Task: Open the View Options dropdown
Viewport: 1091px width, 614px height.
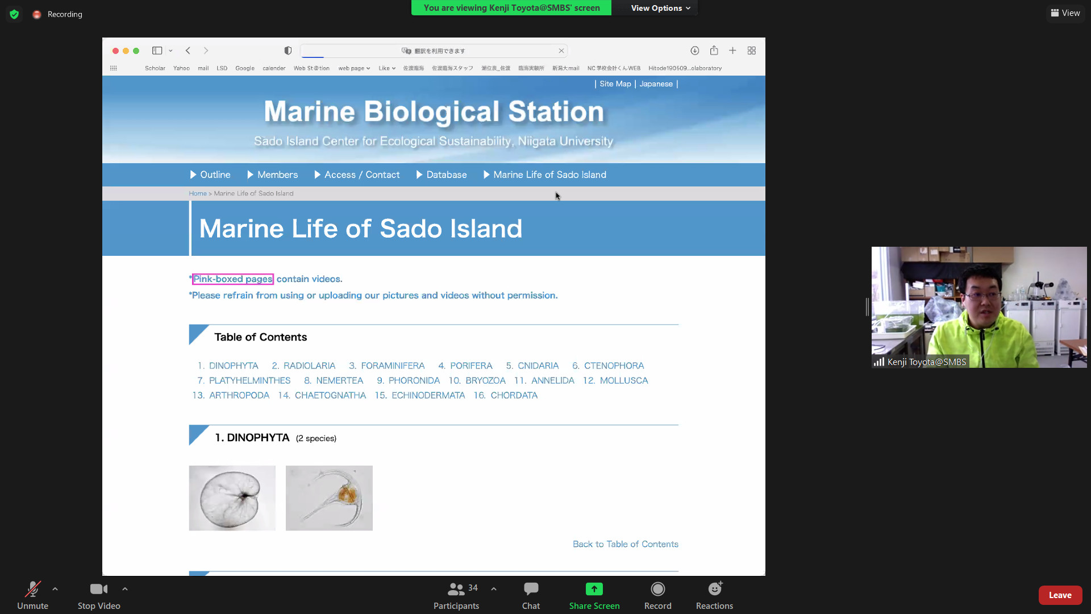Action: pyautogui.click(x=660, y=8)
